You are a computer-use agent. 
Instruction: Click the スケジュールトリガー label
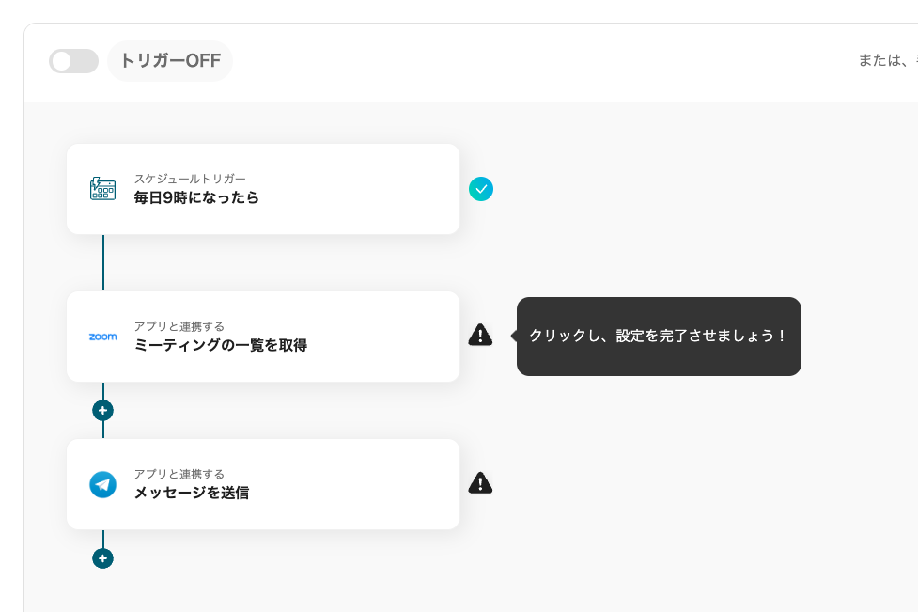pyautogui.click(x=190, y=179)
